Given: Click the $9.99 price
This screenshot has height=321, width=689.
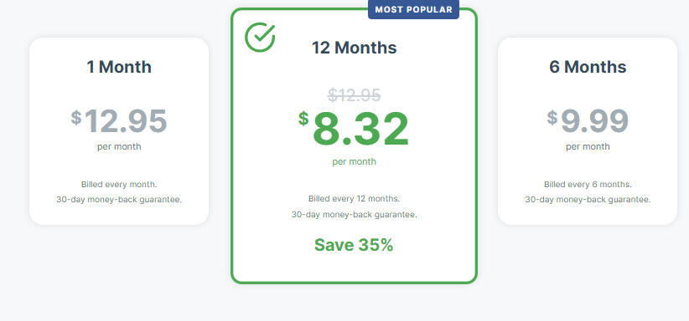Looking at the screenshot, I should (588, 121).
